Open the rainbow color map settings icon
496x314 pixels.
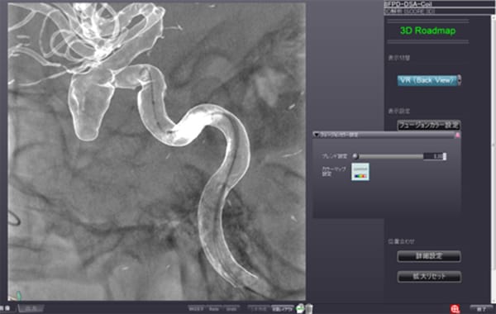pos(360,172)
